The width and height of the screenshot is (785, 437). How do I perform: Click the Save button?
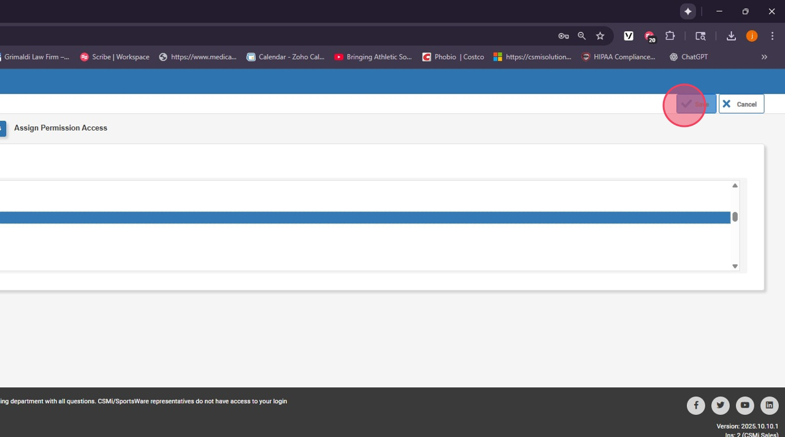coord(696,104)
